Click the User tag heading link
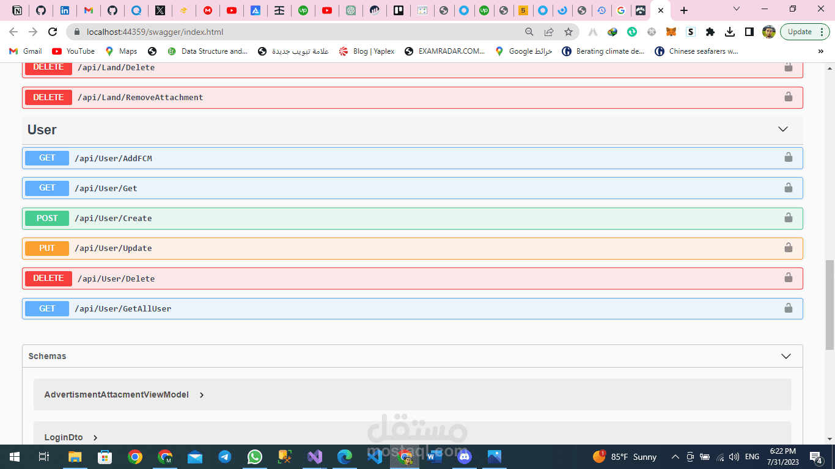The height and width of the screenshot is (469, 835). [42, 129]
